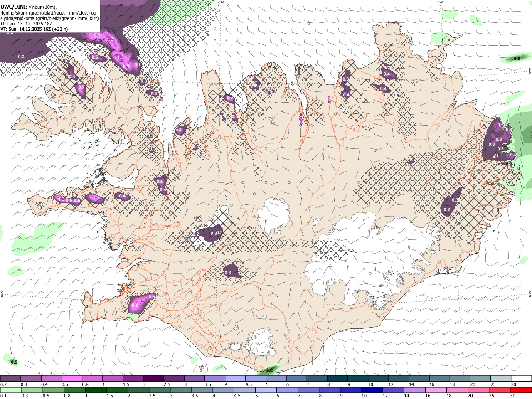Screen dimensions: 532x399
Task: Click the light grey 25–30 snow legend swatch
Action: click(x=501, y=379)
